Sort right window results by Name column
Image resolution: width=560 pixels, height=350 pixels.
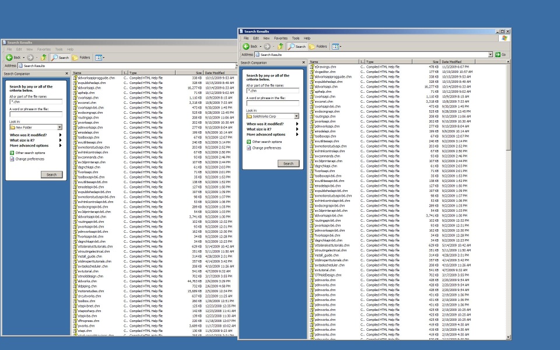(334, 62)
